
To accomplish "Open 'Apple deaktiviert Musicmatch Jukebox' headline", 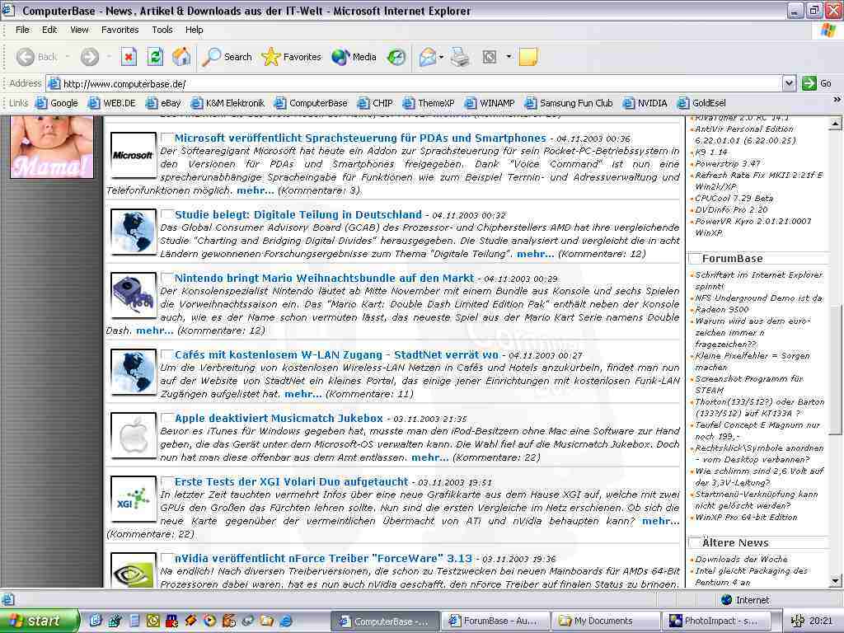I will point(279,418).
